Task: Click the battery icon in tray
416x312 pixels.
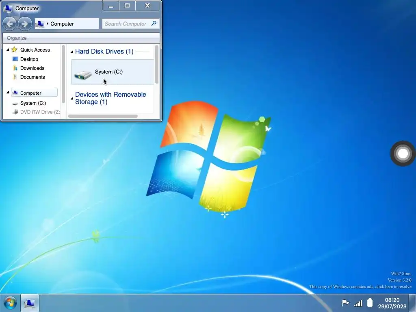Action: 370,302
